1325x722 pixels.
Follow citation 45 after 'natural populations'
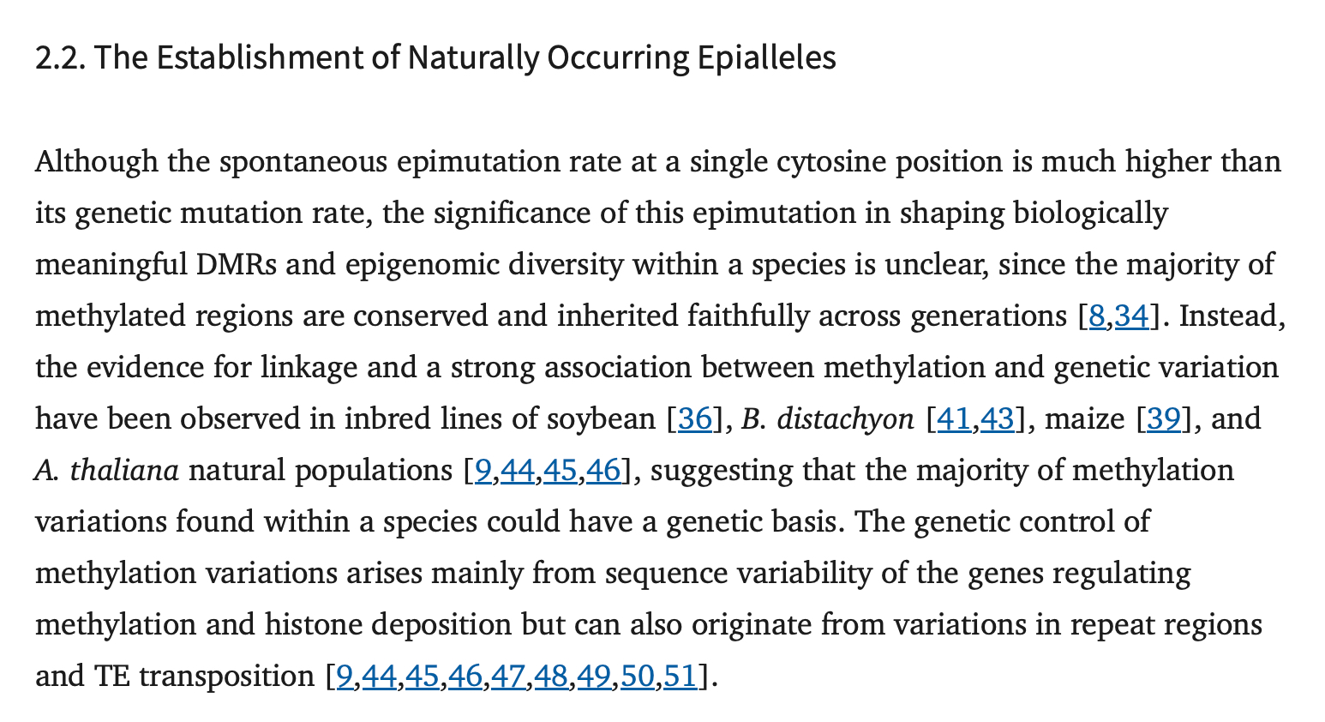tap(560, 472)
